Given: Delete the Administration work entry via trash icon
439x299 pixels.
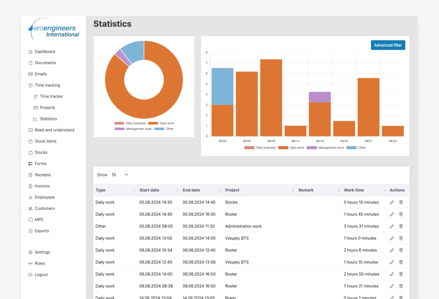Looking at the screenshot, I should (x=401, y=226).
